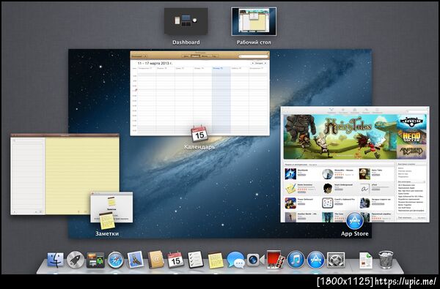Click Jack banner tile in App Store
Image resolution: width=440 pixels, height=289 pixels.
(411, 121)
